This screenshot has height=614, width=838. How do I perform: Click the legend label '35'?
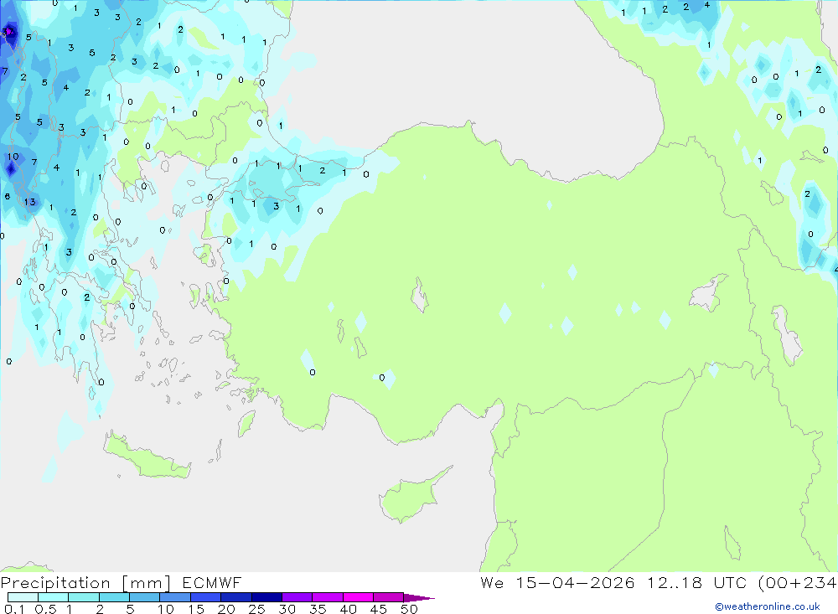[x=318, y=609]
